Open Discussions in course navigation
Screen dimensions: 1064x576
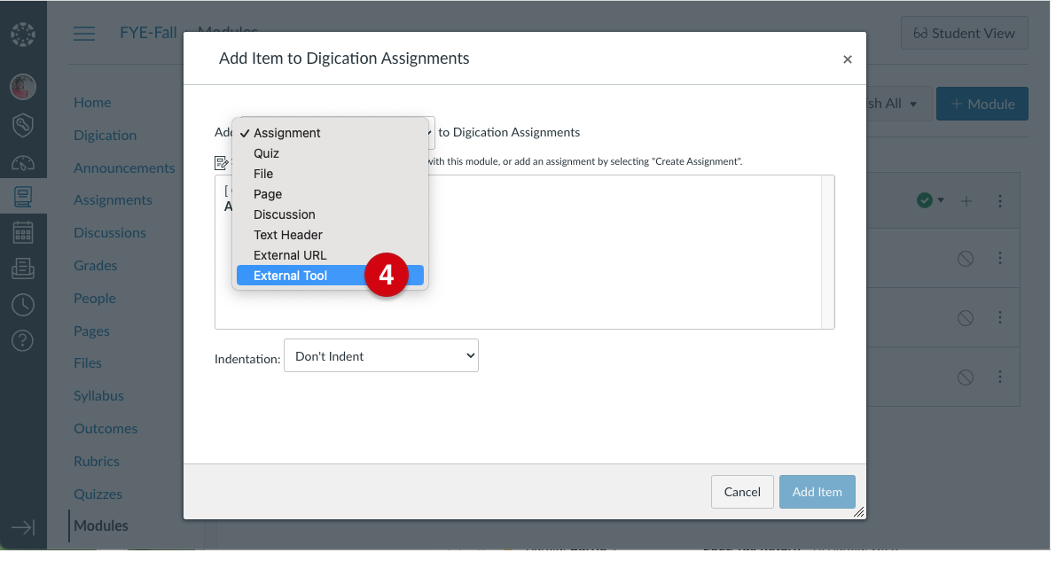pos(110,232)
